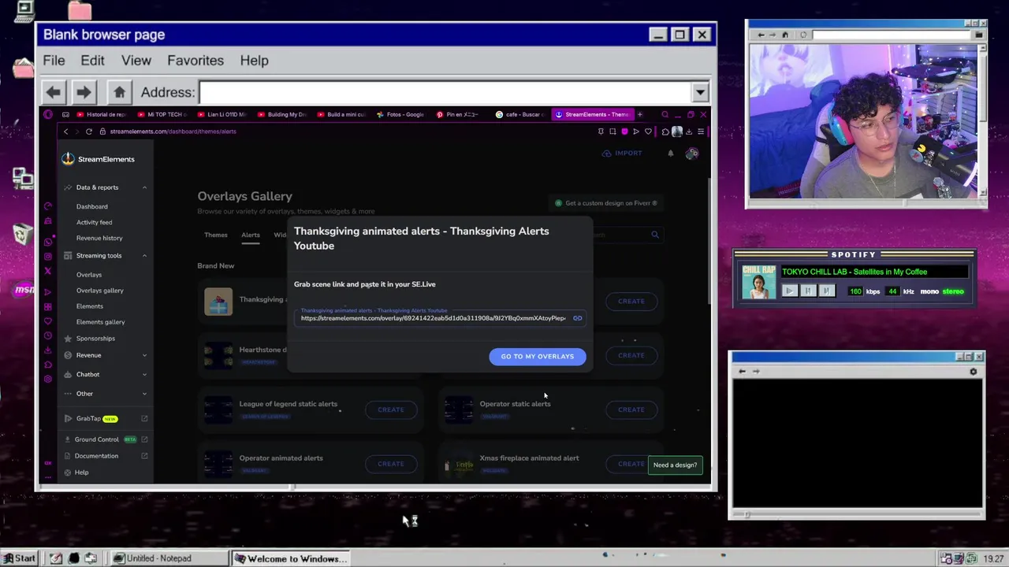Switch to the Lian Li O11D browser tab
The width and height of the screenshot is (1009, 567).
point(221,114)
